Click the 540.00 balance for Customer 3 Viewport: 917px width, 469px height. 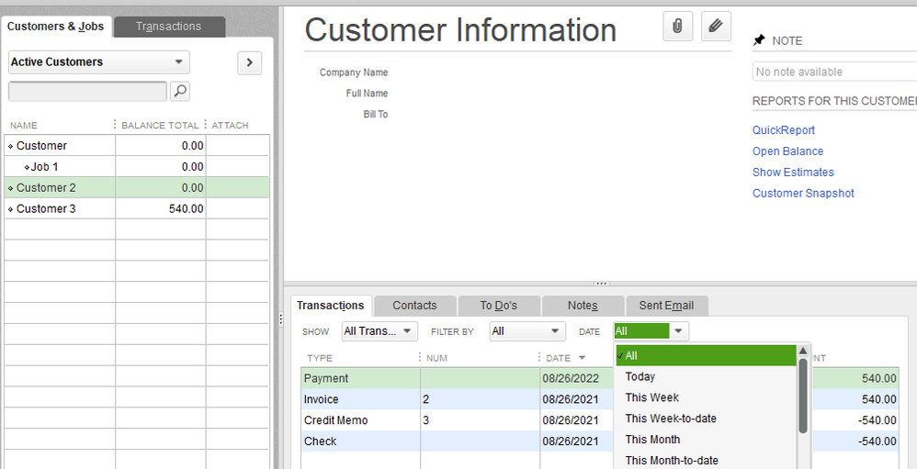(186, 209)
